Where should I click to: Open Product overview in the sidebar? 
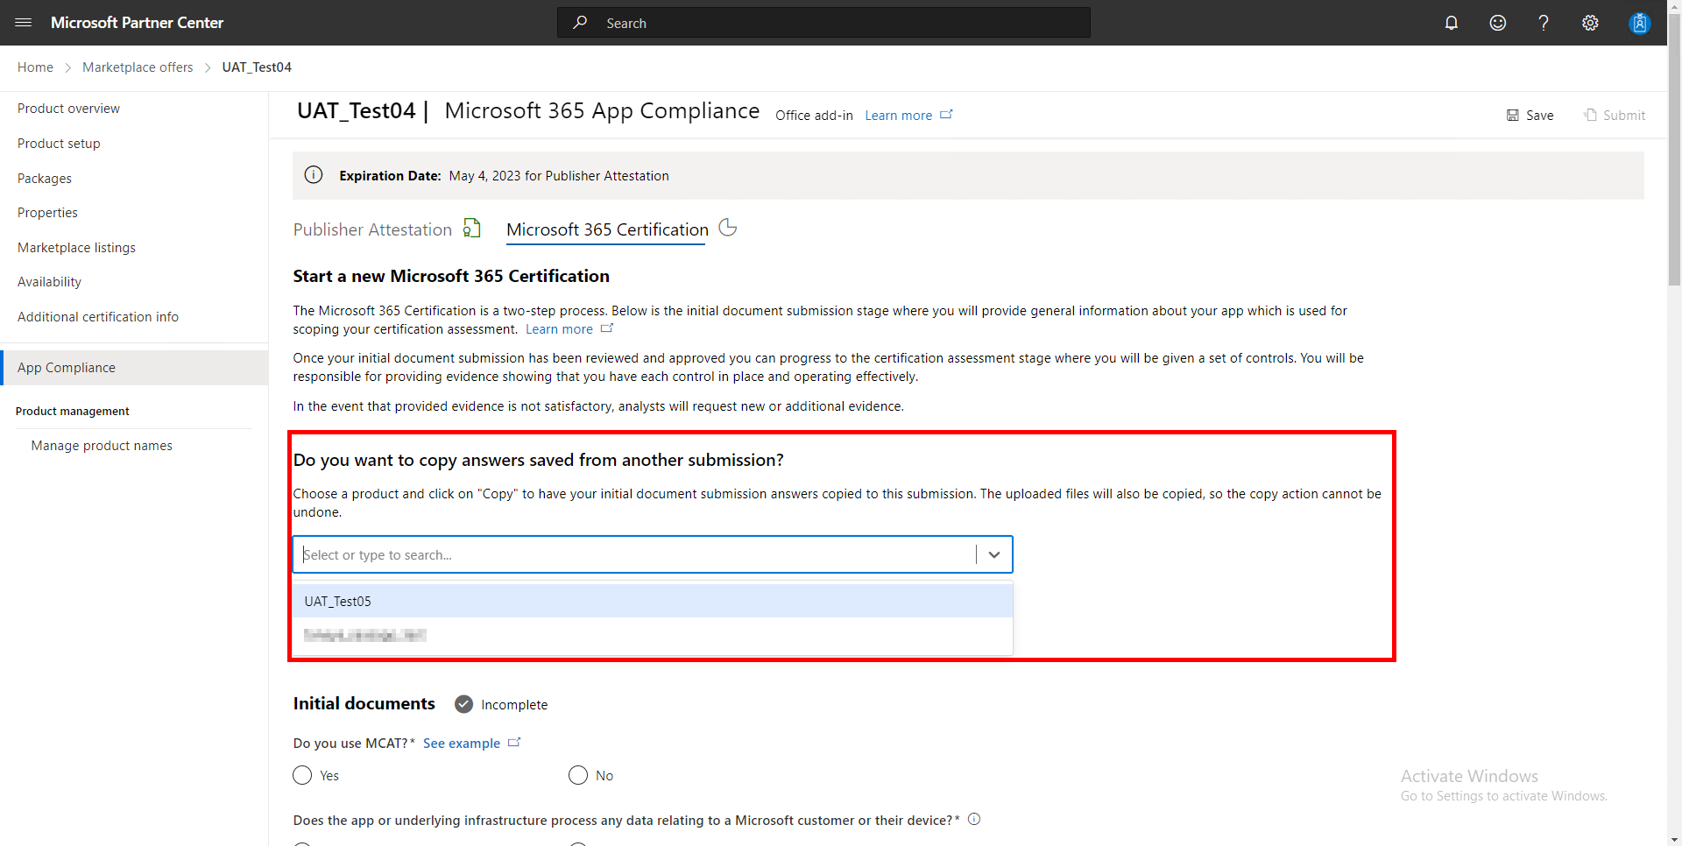coord(68,109)
